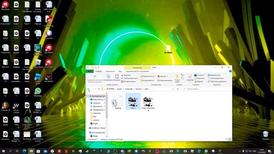Click History (Журнал) in the ribbon
Screen dimensions: 274x154
(x=199, y=81)
